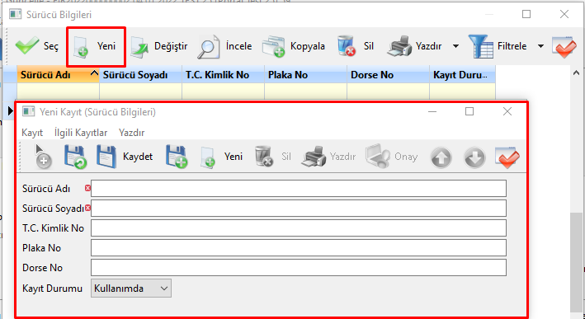
Task: Minimize the Yeni Kayıt window
Action: (x=432, y=111)
